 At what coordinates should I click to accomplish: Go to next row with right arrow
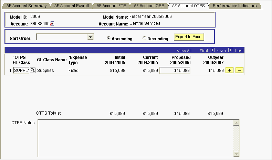(x=231, y=50)
